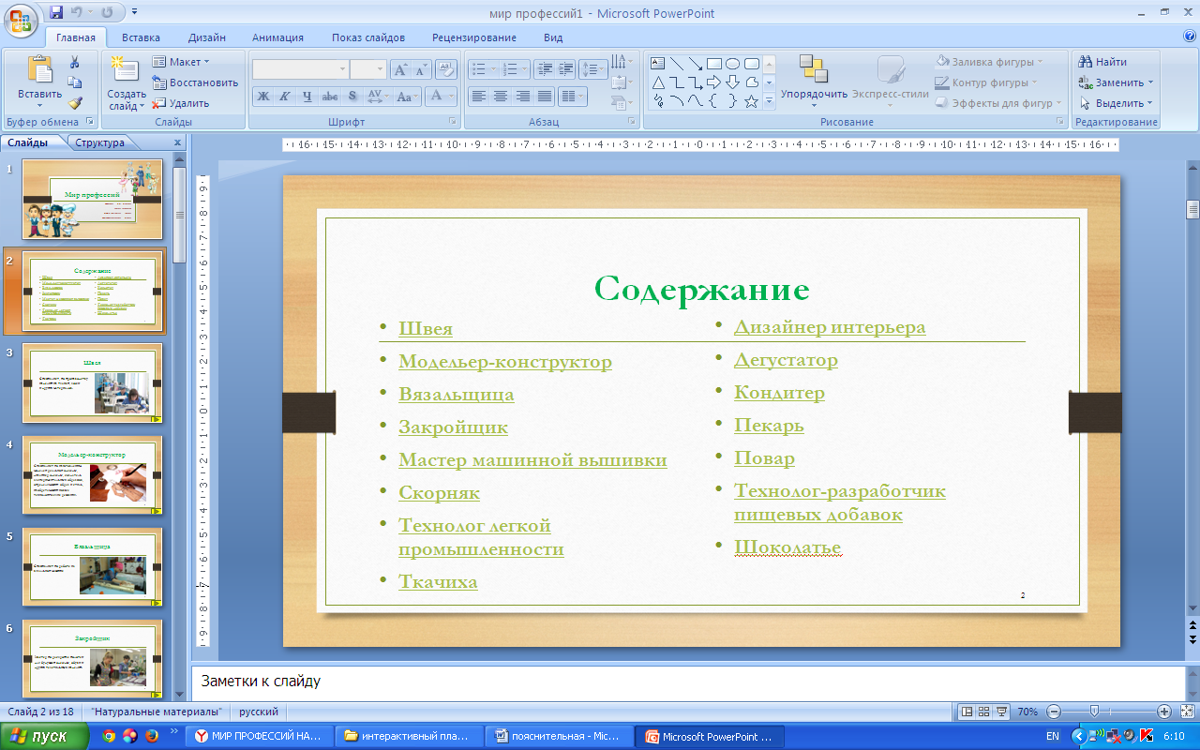The image size is (1200, 750).
Task: Switch to slide sorter view icon
Action: click(984, 712)
